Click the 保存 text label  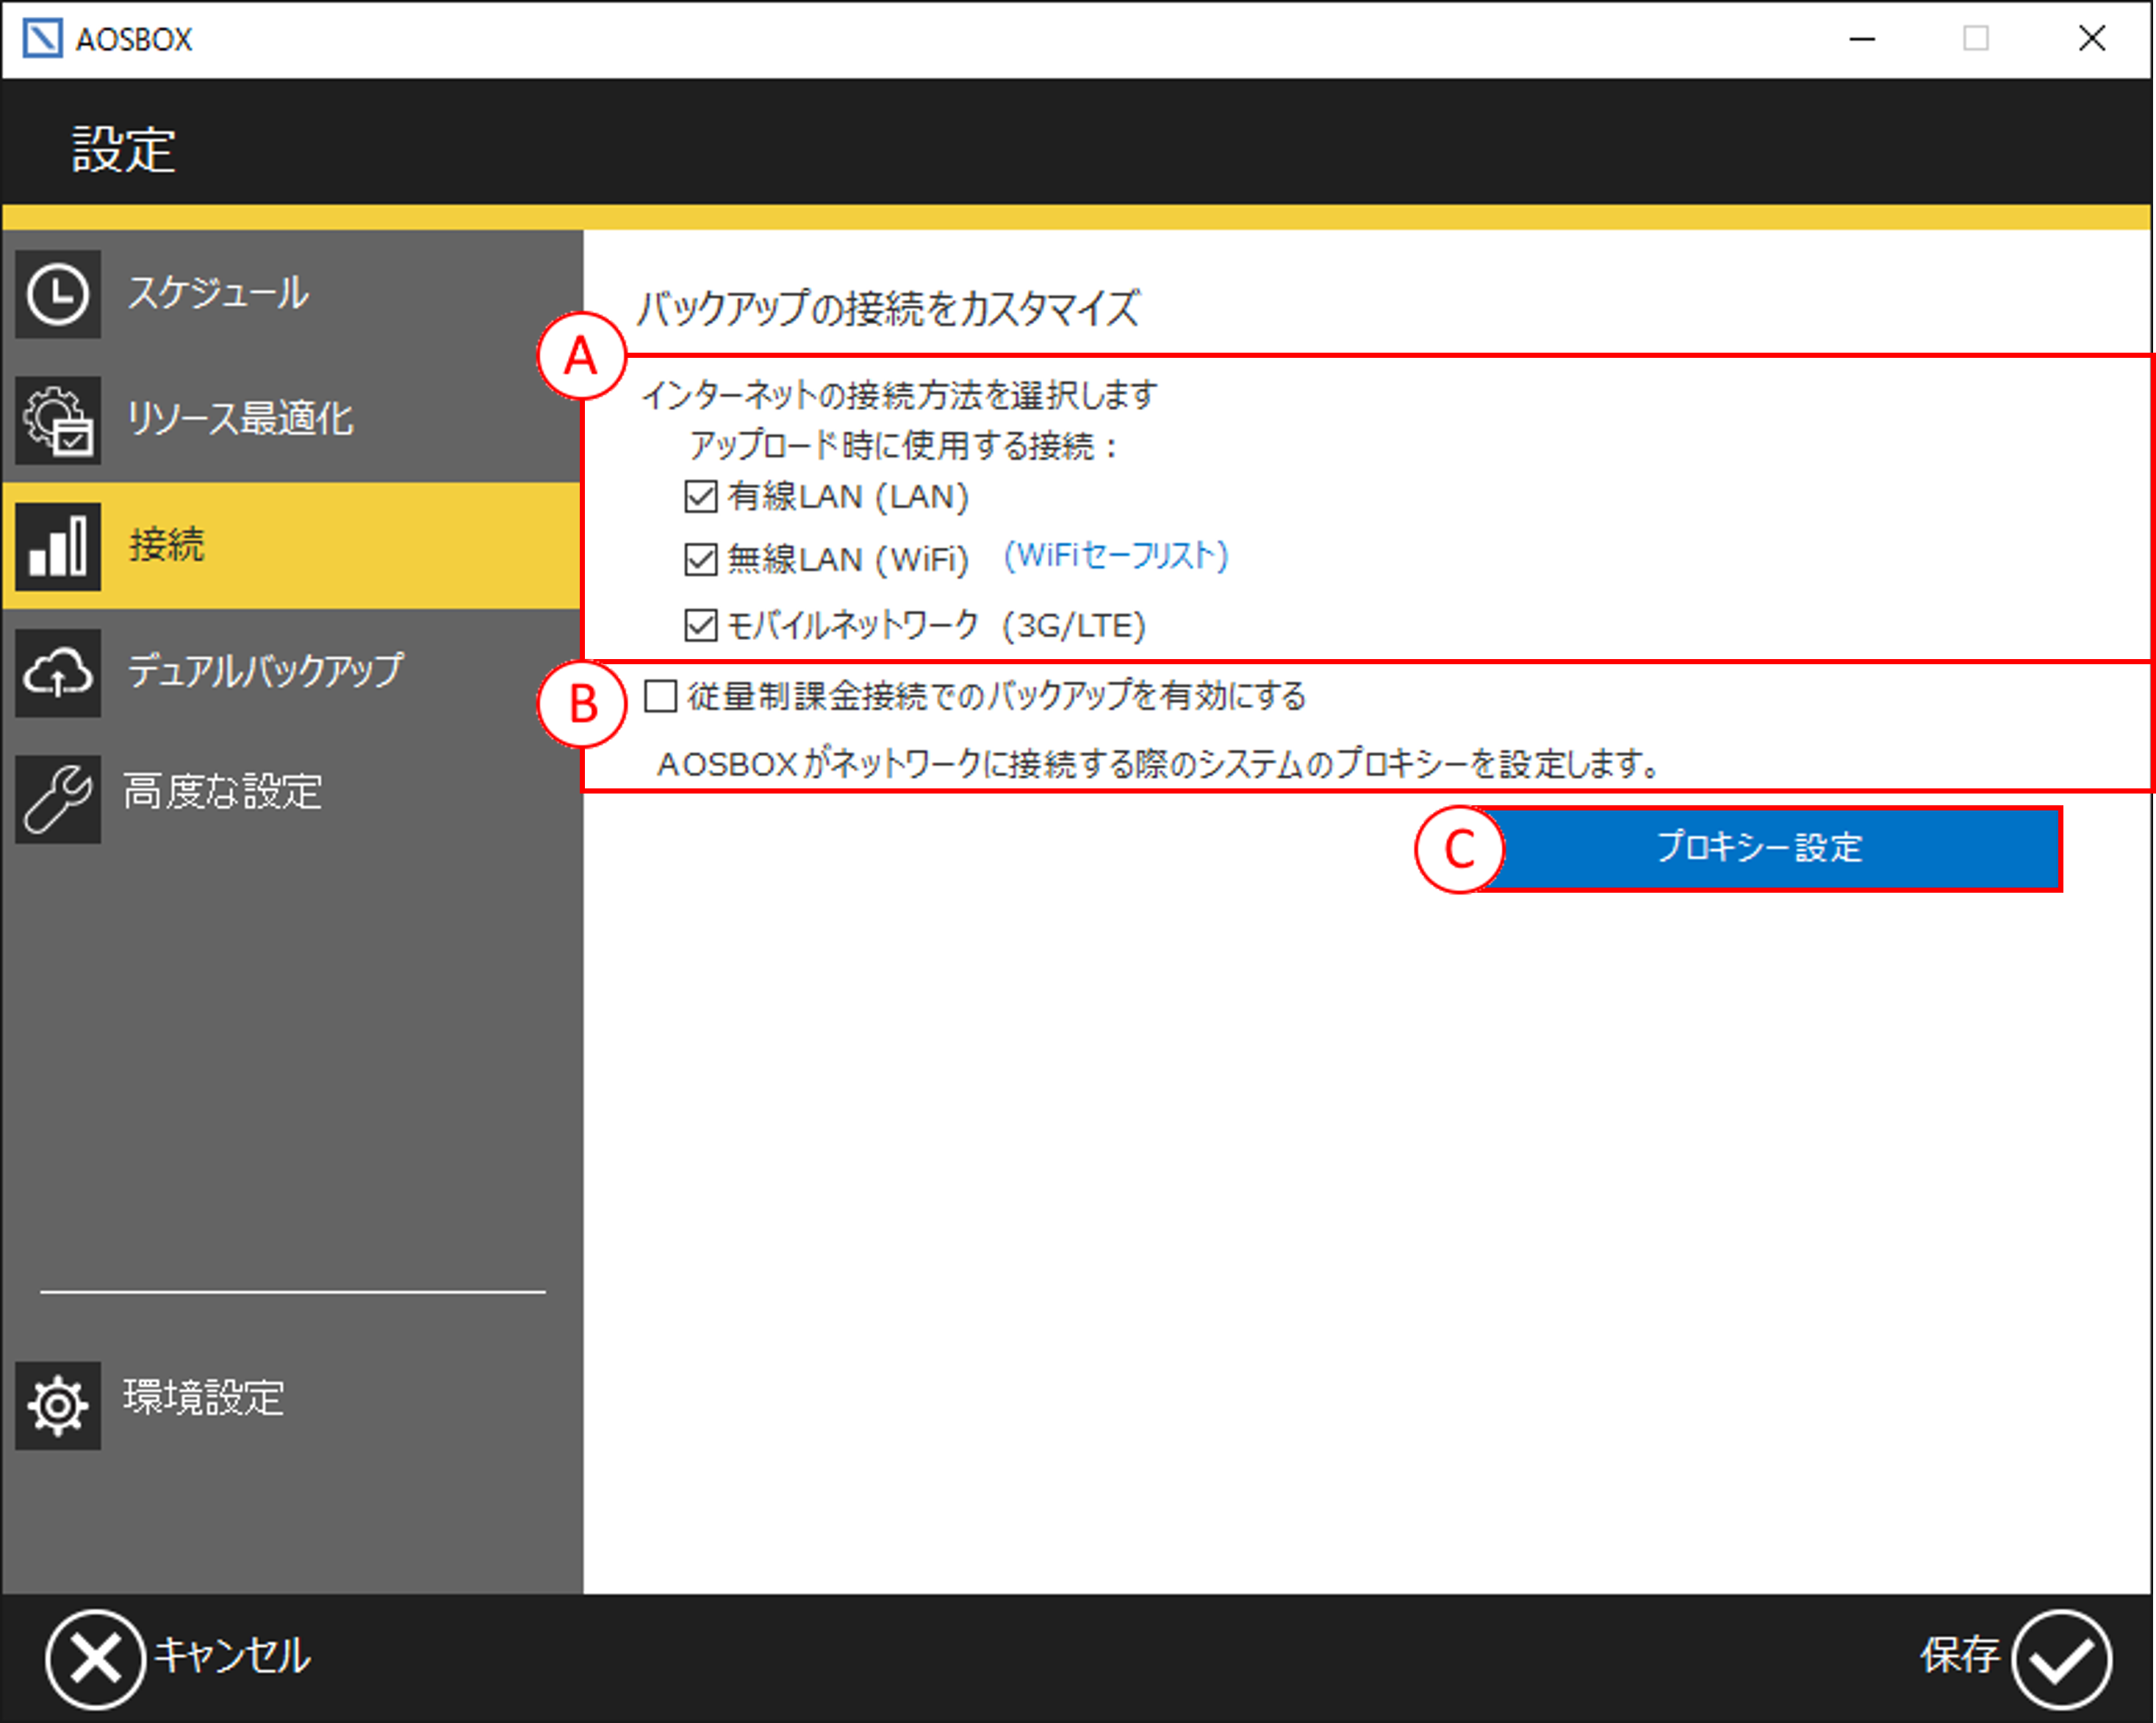click(1958, 1656)
